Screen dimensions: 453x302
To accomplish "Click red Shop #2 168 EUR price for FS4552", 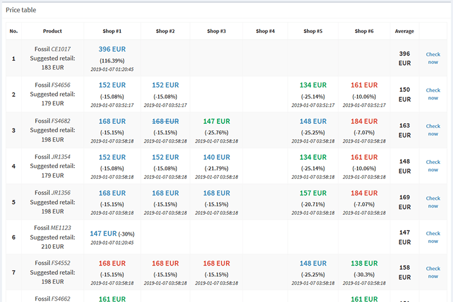I will (165, 263).
